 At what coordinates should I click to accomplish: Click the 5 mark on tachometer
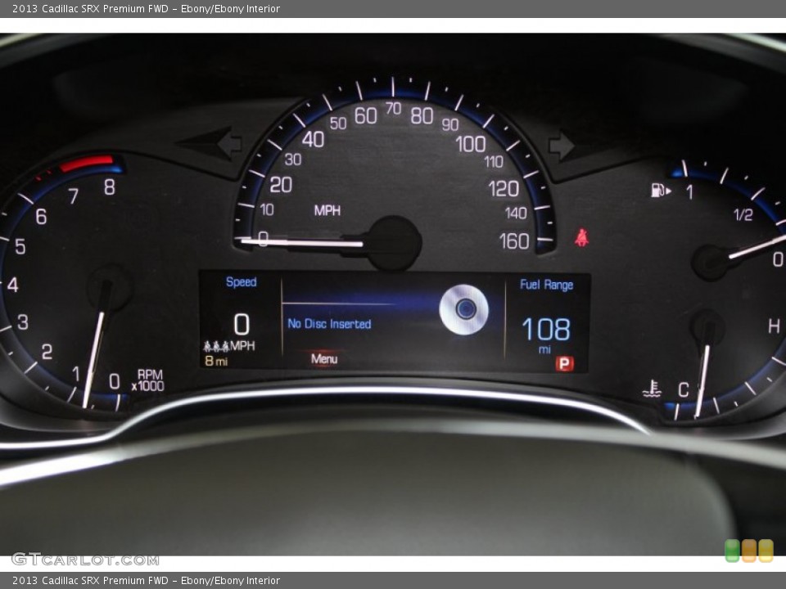pos(20,246)
